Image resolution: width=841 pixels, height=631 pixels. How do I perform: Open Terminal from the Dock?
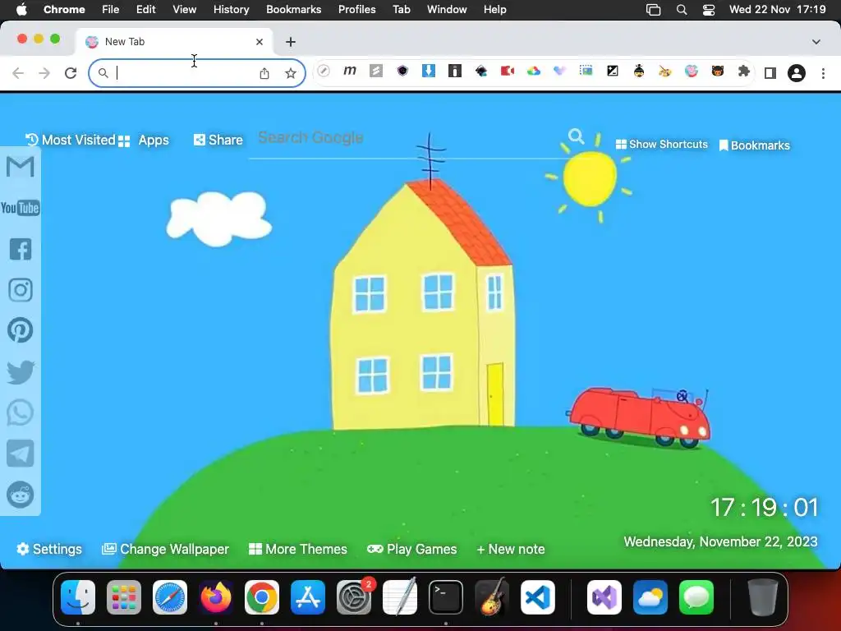[x=446, y=597]
